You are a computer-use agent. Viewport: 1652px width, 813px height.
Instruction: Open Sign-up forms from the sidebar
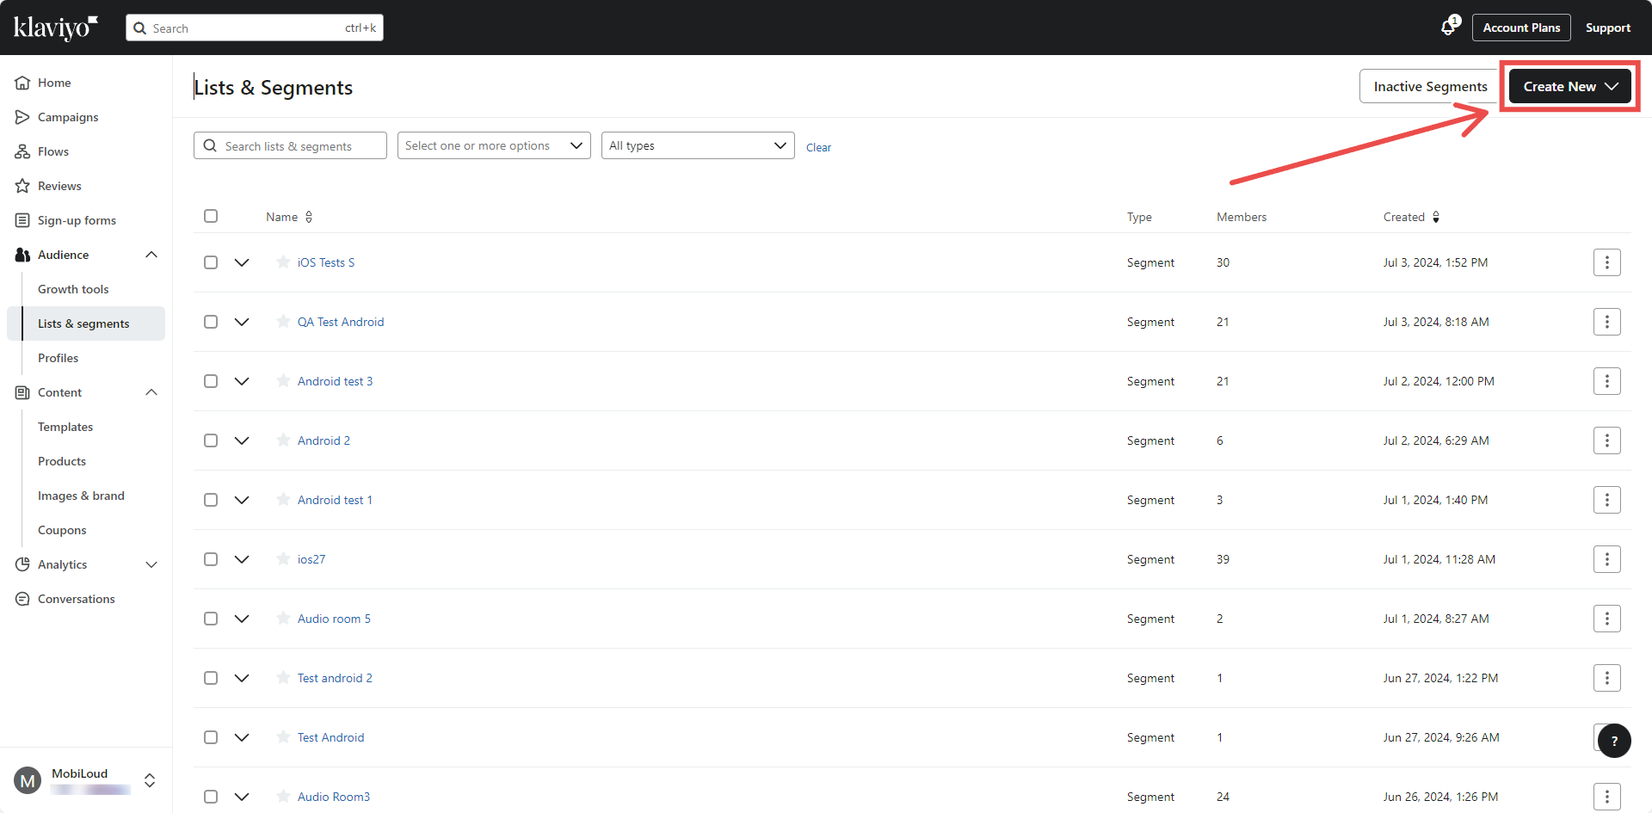pyautogui.click(x=77, y=220)
